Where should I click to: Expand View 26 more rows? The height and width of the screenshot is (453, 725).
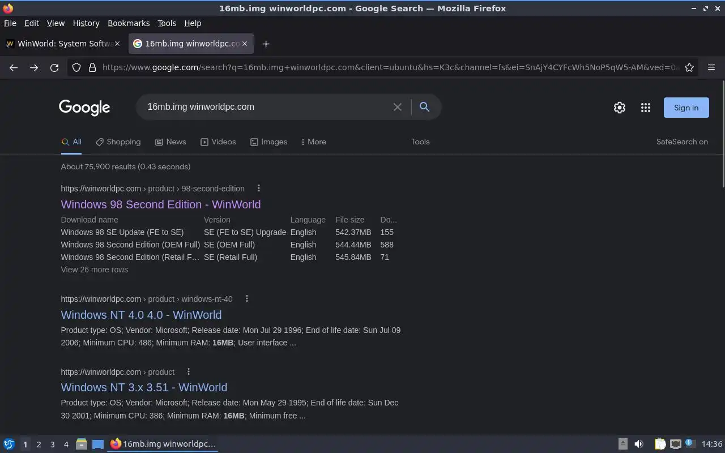[x=94, y=270]
